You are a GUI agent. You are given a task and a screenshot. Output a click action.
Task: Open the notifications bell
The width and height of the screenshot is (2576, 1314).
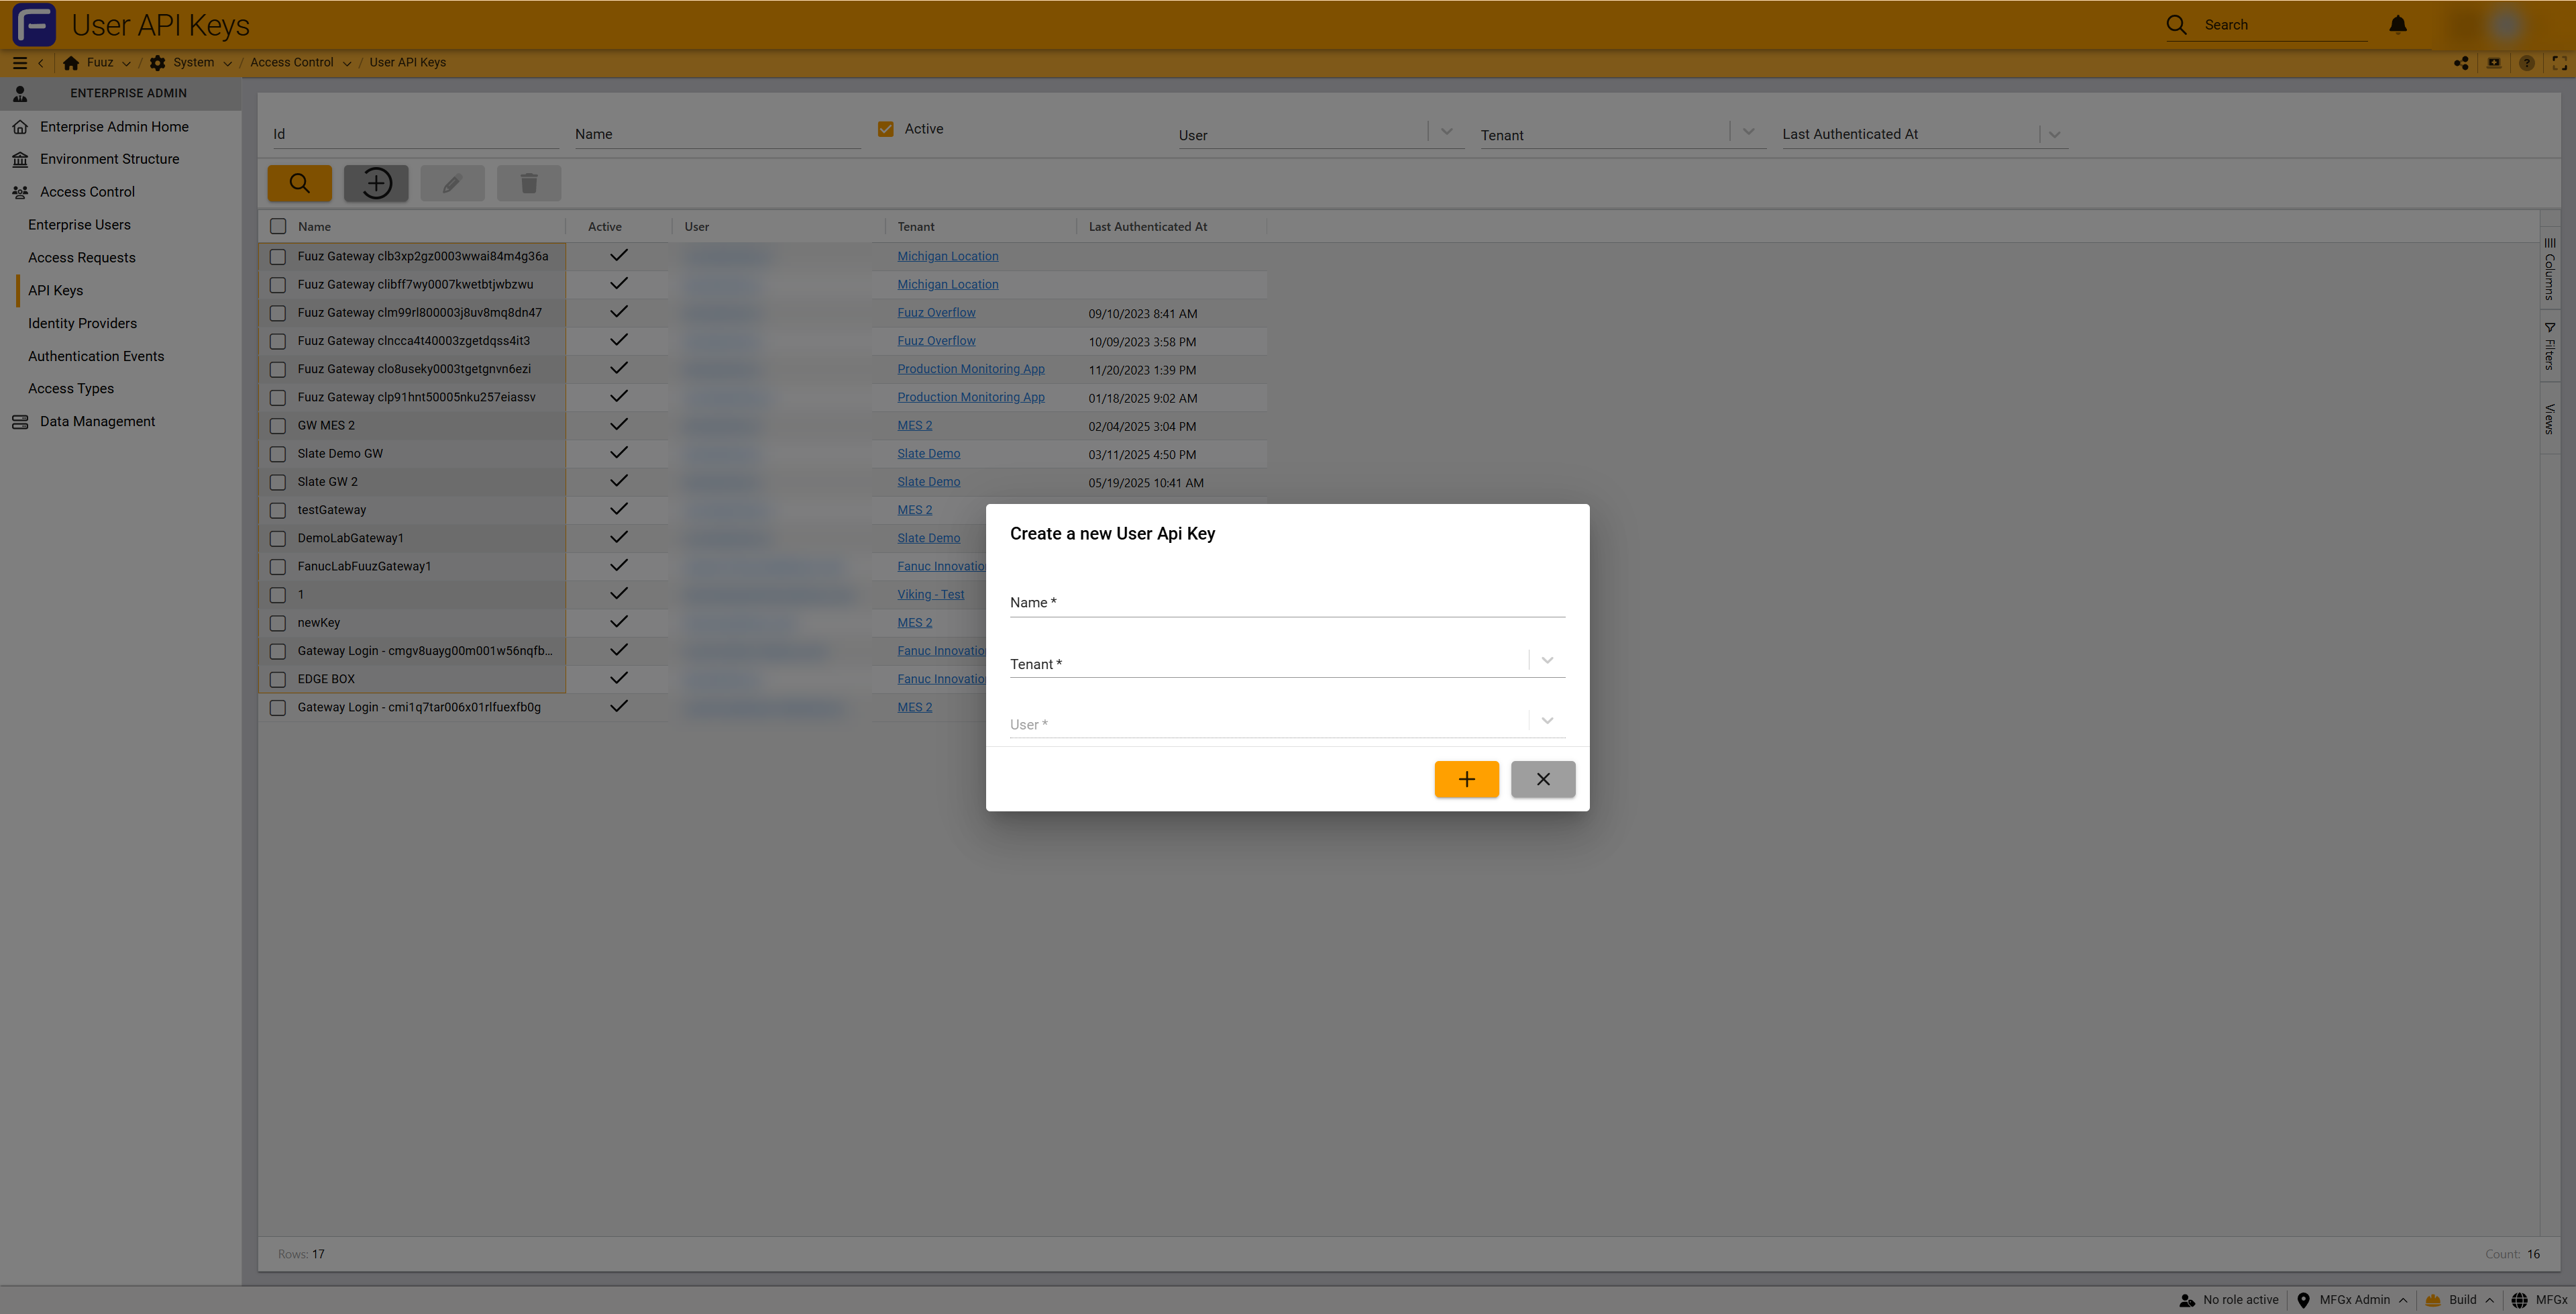pos(2398,24)
